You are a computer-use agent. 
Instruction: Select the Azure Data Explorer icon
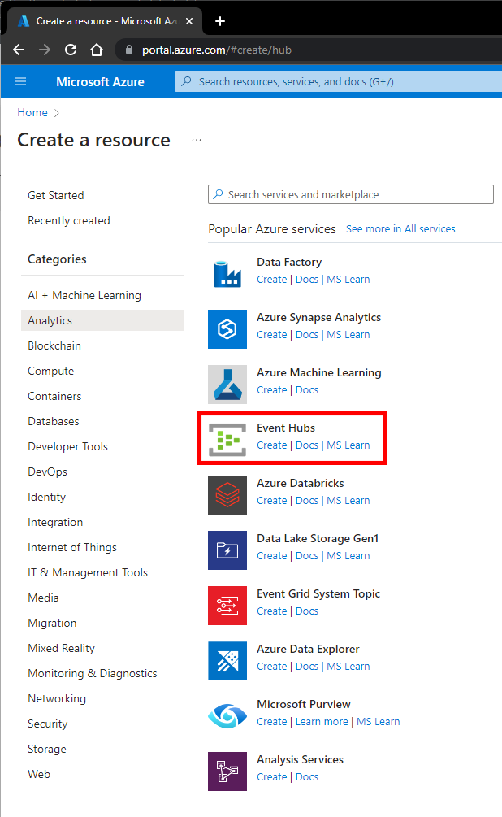227,661
